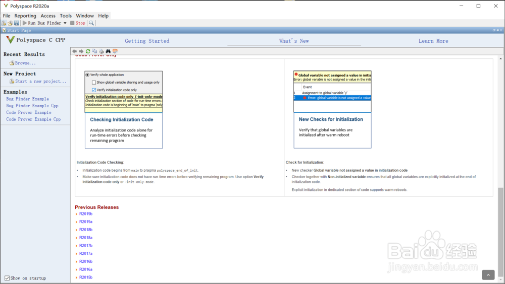Click the Browse... link

click(x=25, y=63)
